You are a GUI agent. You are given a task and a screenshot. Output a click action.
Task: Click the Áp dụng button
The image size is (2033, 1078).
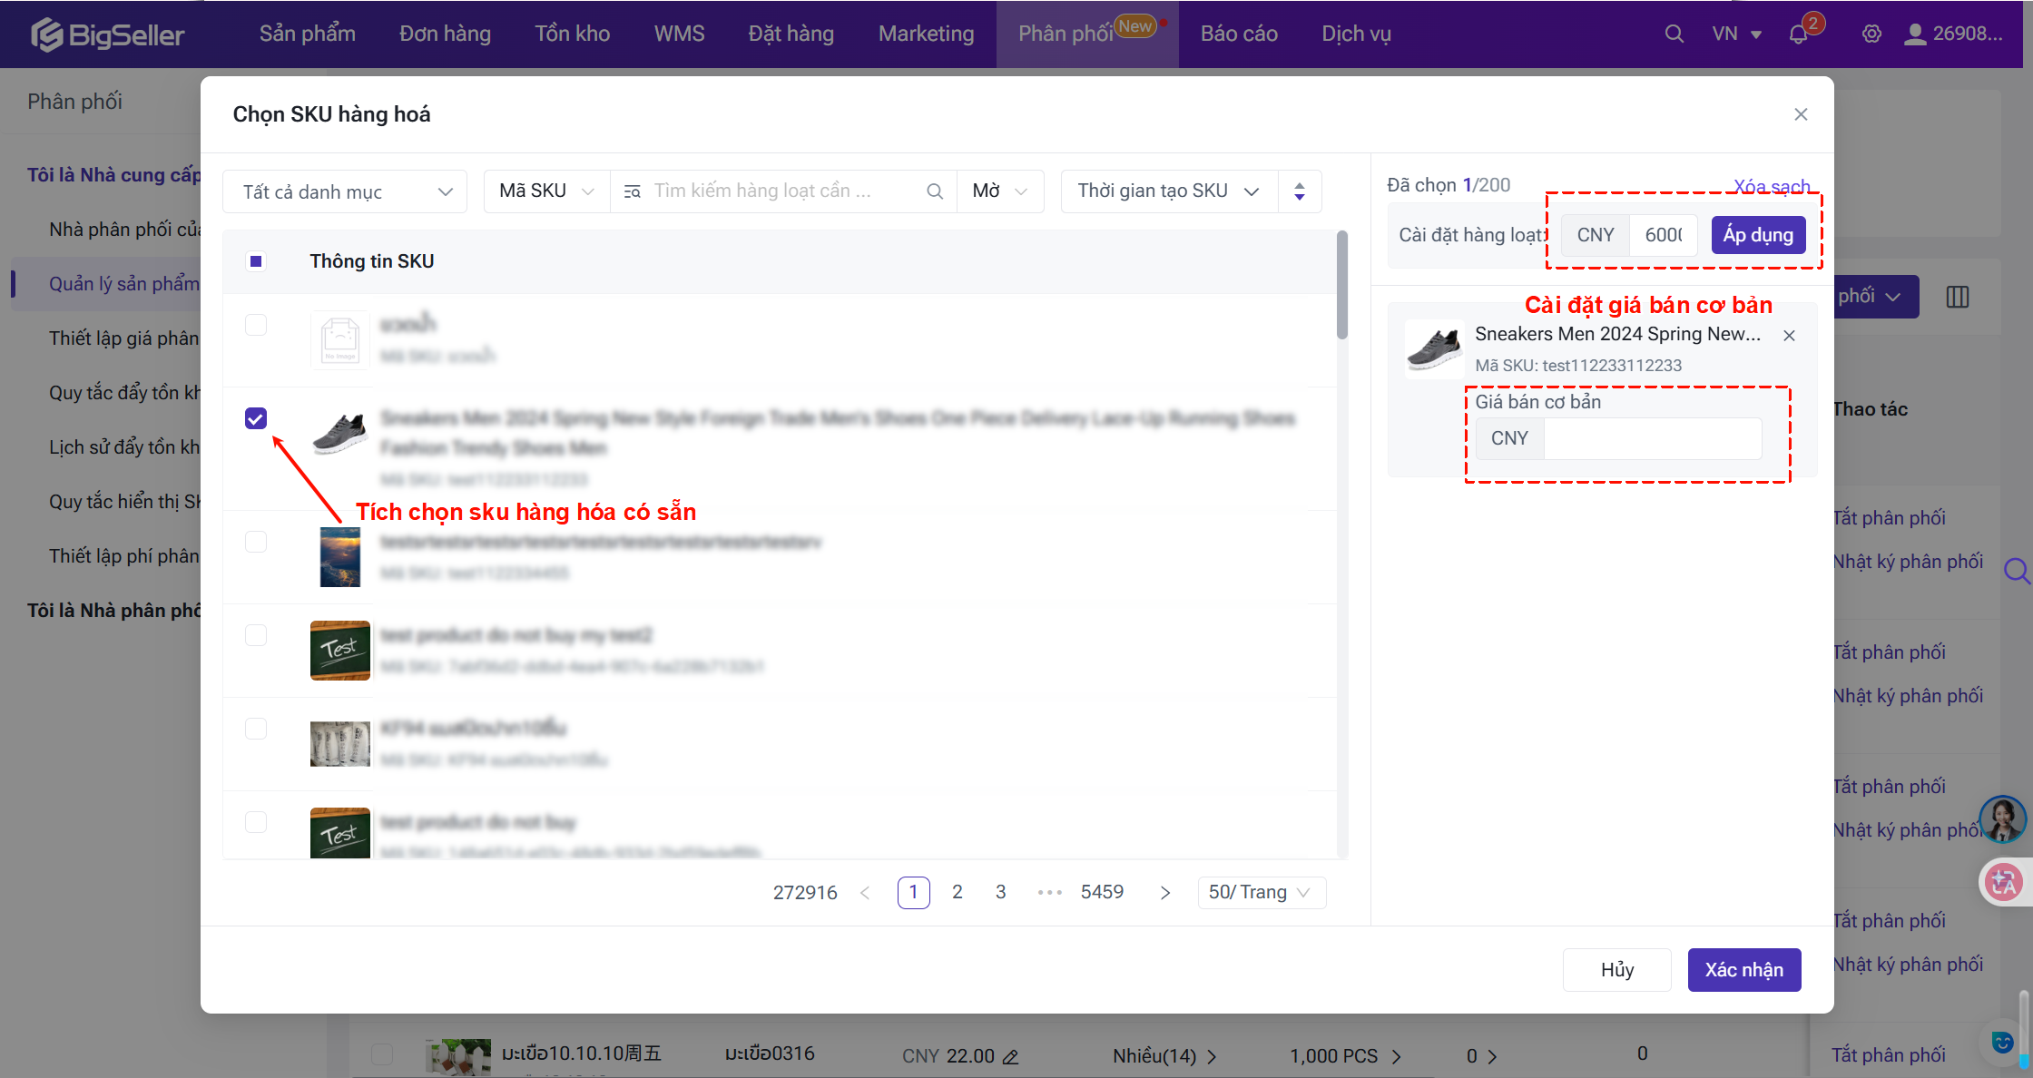(x=1758, y=235)
